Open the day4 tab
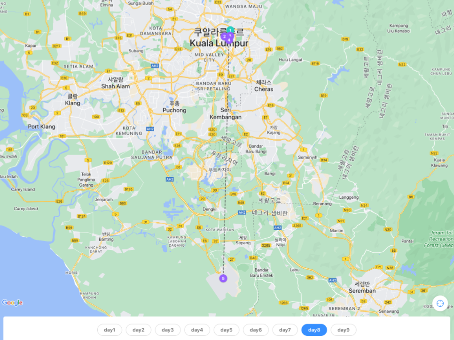Image resolution: width=454 pixels, height=340 pixels. coord(197,330)
